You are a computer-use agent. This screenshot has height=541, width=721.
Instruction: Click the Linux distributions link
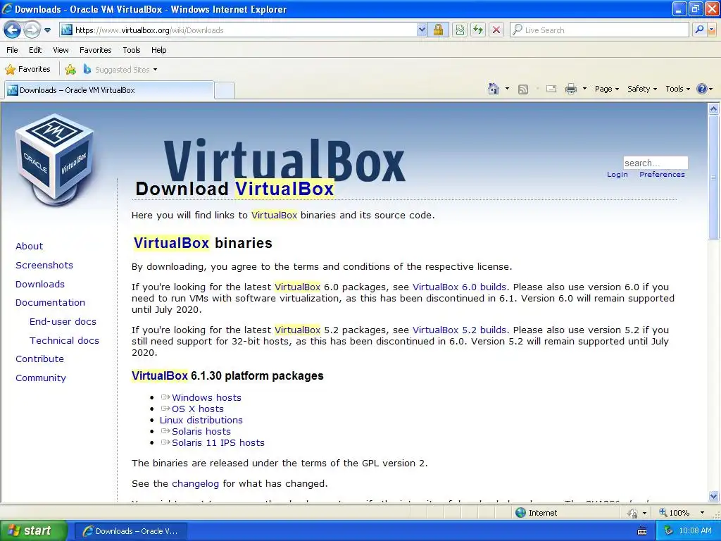[201, 420]
